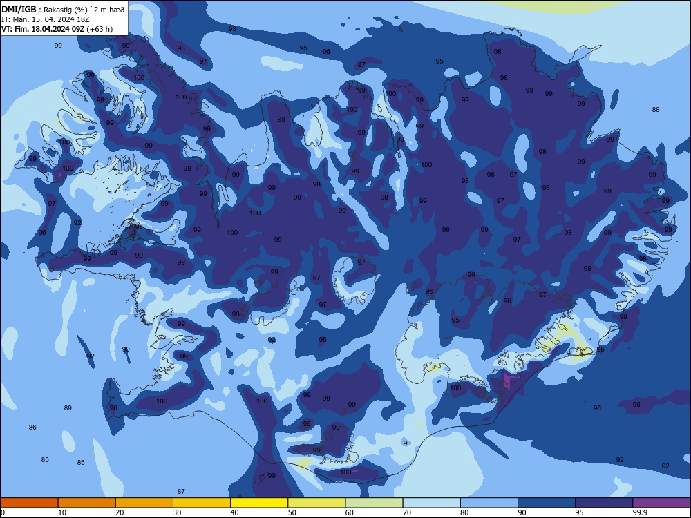Screen dimensions: 691x518
Task: Click the pale green 60–70 legend swatch
Action: point(374,503)
